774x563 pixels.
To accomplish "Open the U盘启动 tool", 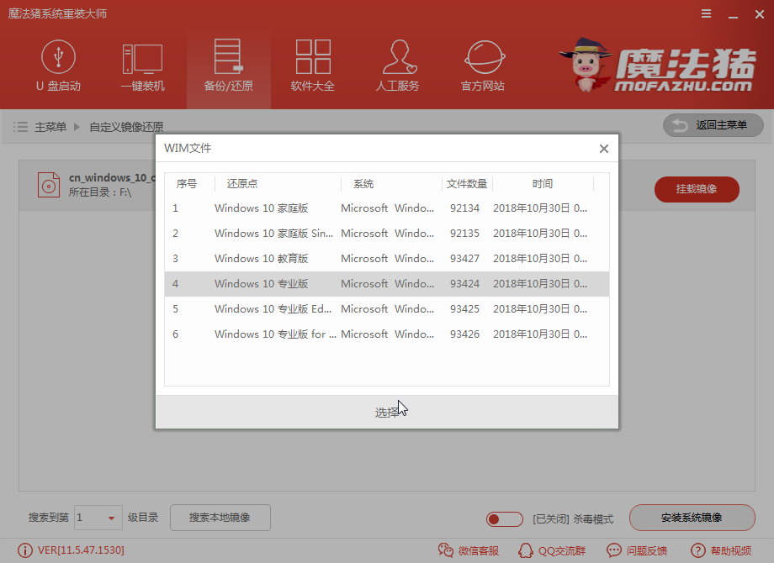I will [58, 66].
